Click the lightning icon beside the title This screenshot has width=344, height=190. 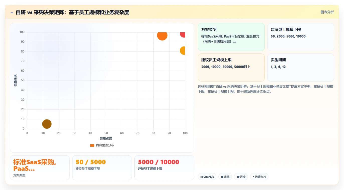[x=12, y=12]
